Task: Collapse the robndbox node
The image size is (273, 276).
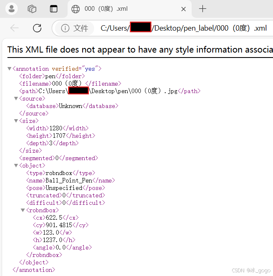Action: pos(23,210)
